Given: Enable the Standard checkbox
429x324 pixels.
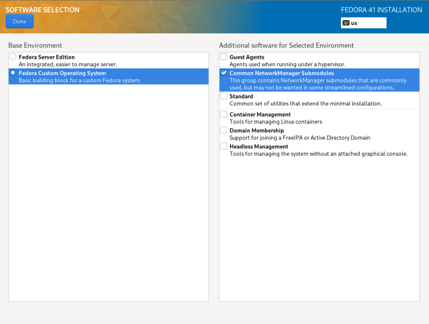Looking at the screenshot, I should coord(224,96).
